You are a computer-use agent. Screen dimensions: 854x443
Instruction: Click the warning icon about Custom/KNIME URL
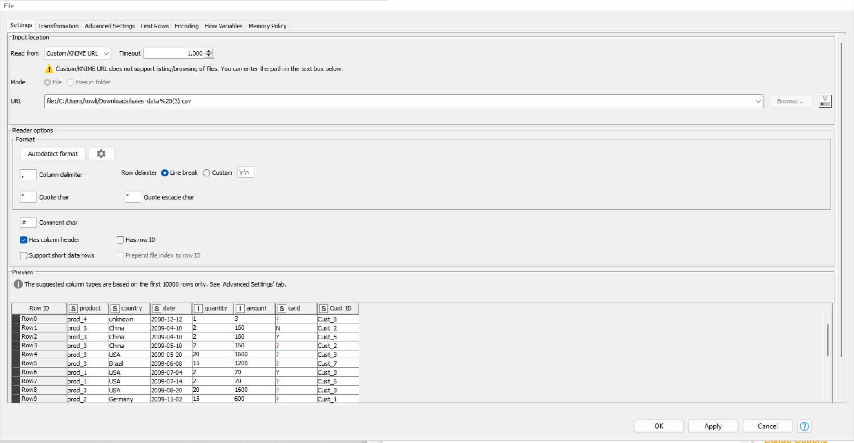49,69
